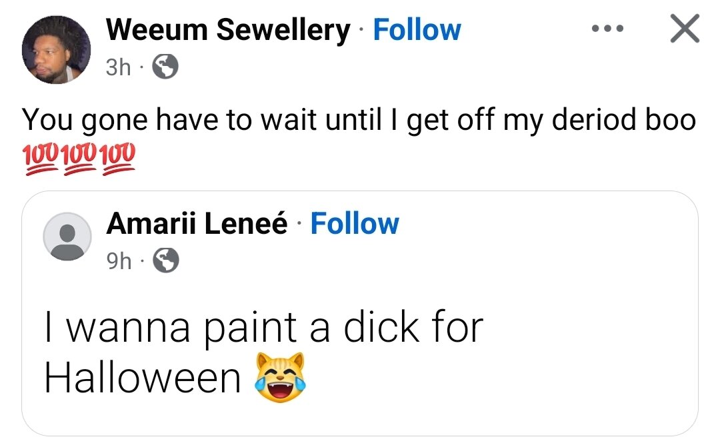Open the post's 3h timestamp
Image resolution: width=720 pixels, height=445 pixels.
point(119,67)
